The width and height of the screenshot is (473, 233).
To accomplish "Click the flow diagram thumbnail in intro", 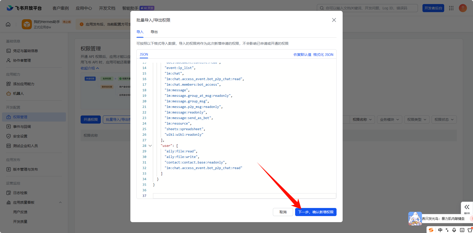I will (x=106, y=91).
